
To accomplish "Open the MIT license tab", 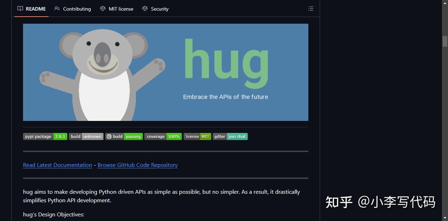I will coord(117,9).
